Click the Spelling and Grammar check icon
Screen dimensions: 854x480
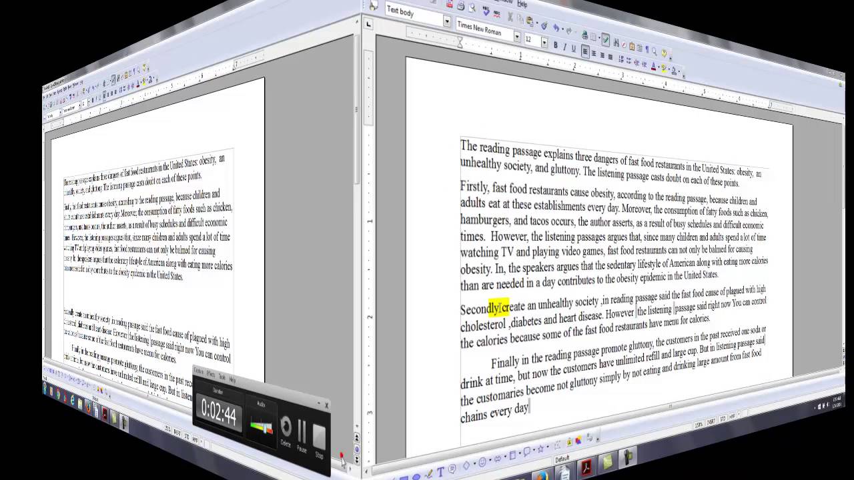point(486,11)
